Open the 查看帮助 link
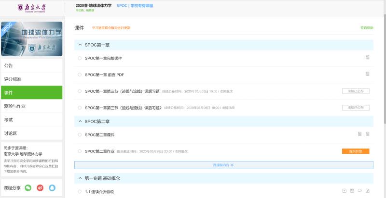386x198 pixels. 367,28
